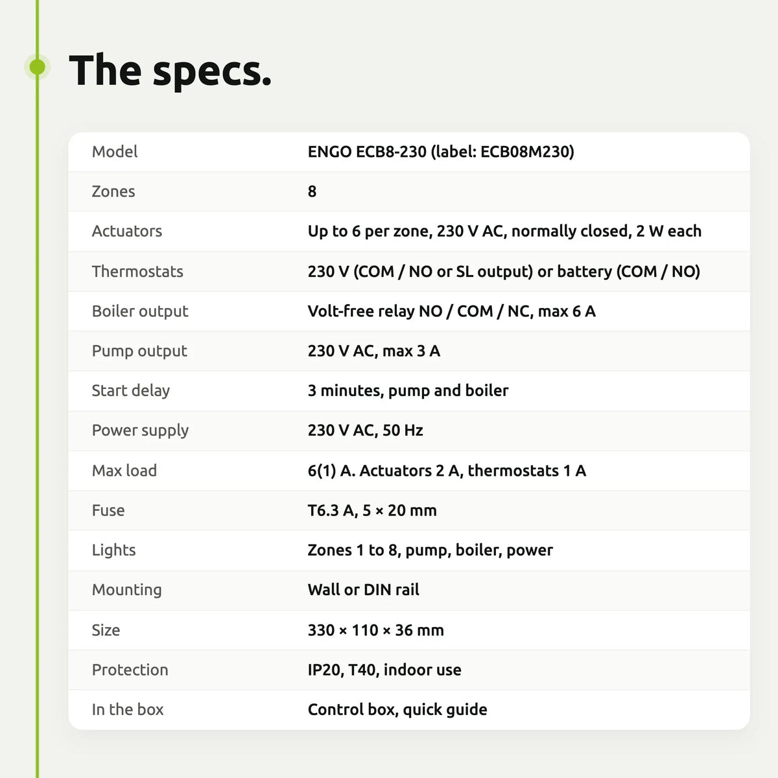Image resolution: width=778 pixels, height=778 pixels.
Task: Select the Max load value text
Action: point(447,471)
